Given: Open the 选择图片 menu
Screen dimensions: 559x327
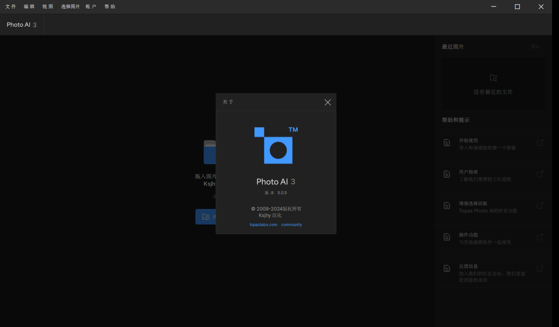Looking at the screenshot, I should pos(70,6).
